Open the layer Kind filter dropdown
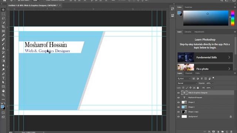 coord(184,79)
